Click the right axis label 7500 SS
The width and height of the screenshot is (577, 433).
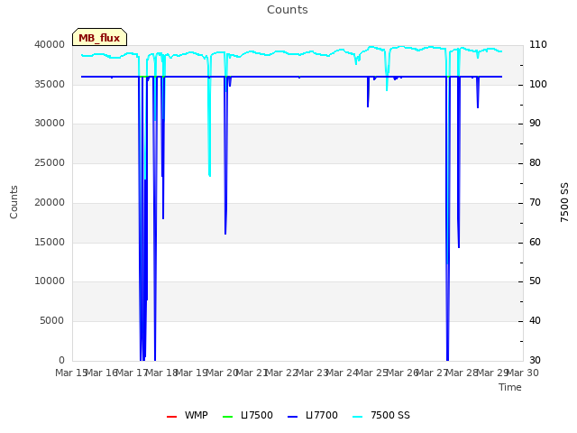[x=564, y=202]
